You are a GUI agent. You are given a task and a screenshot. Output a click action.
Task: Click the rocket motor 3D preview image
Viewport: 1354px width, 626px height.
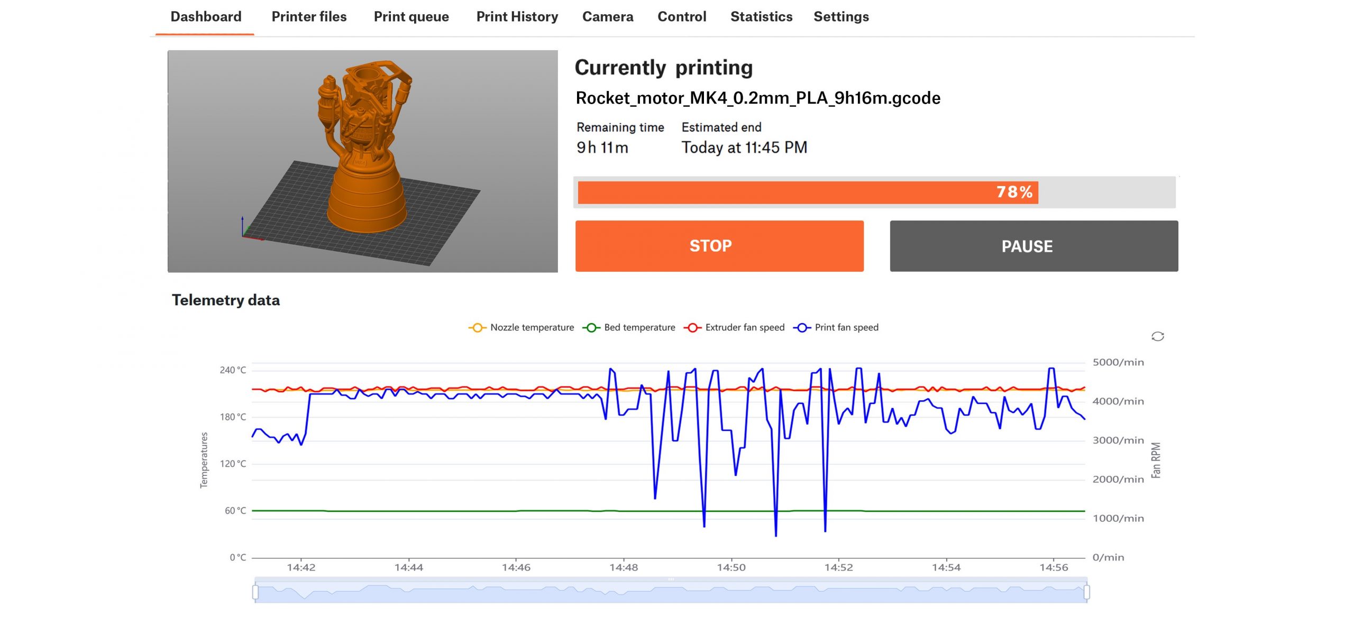(x=362, y=161)
